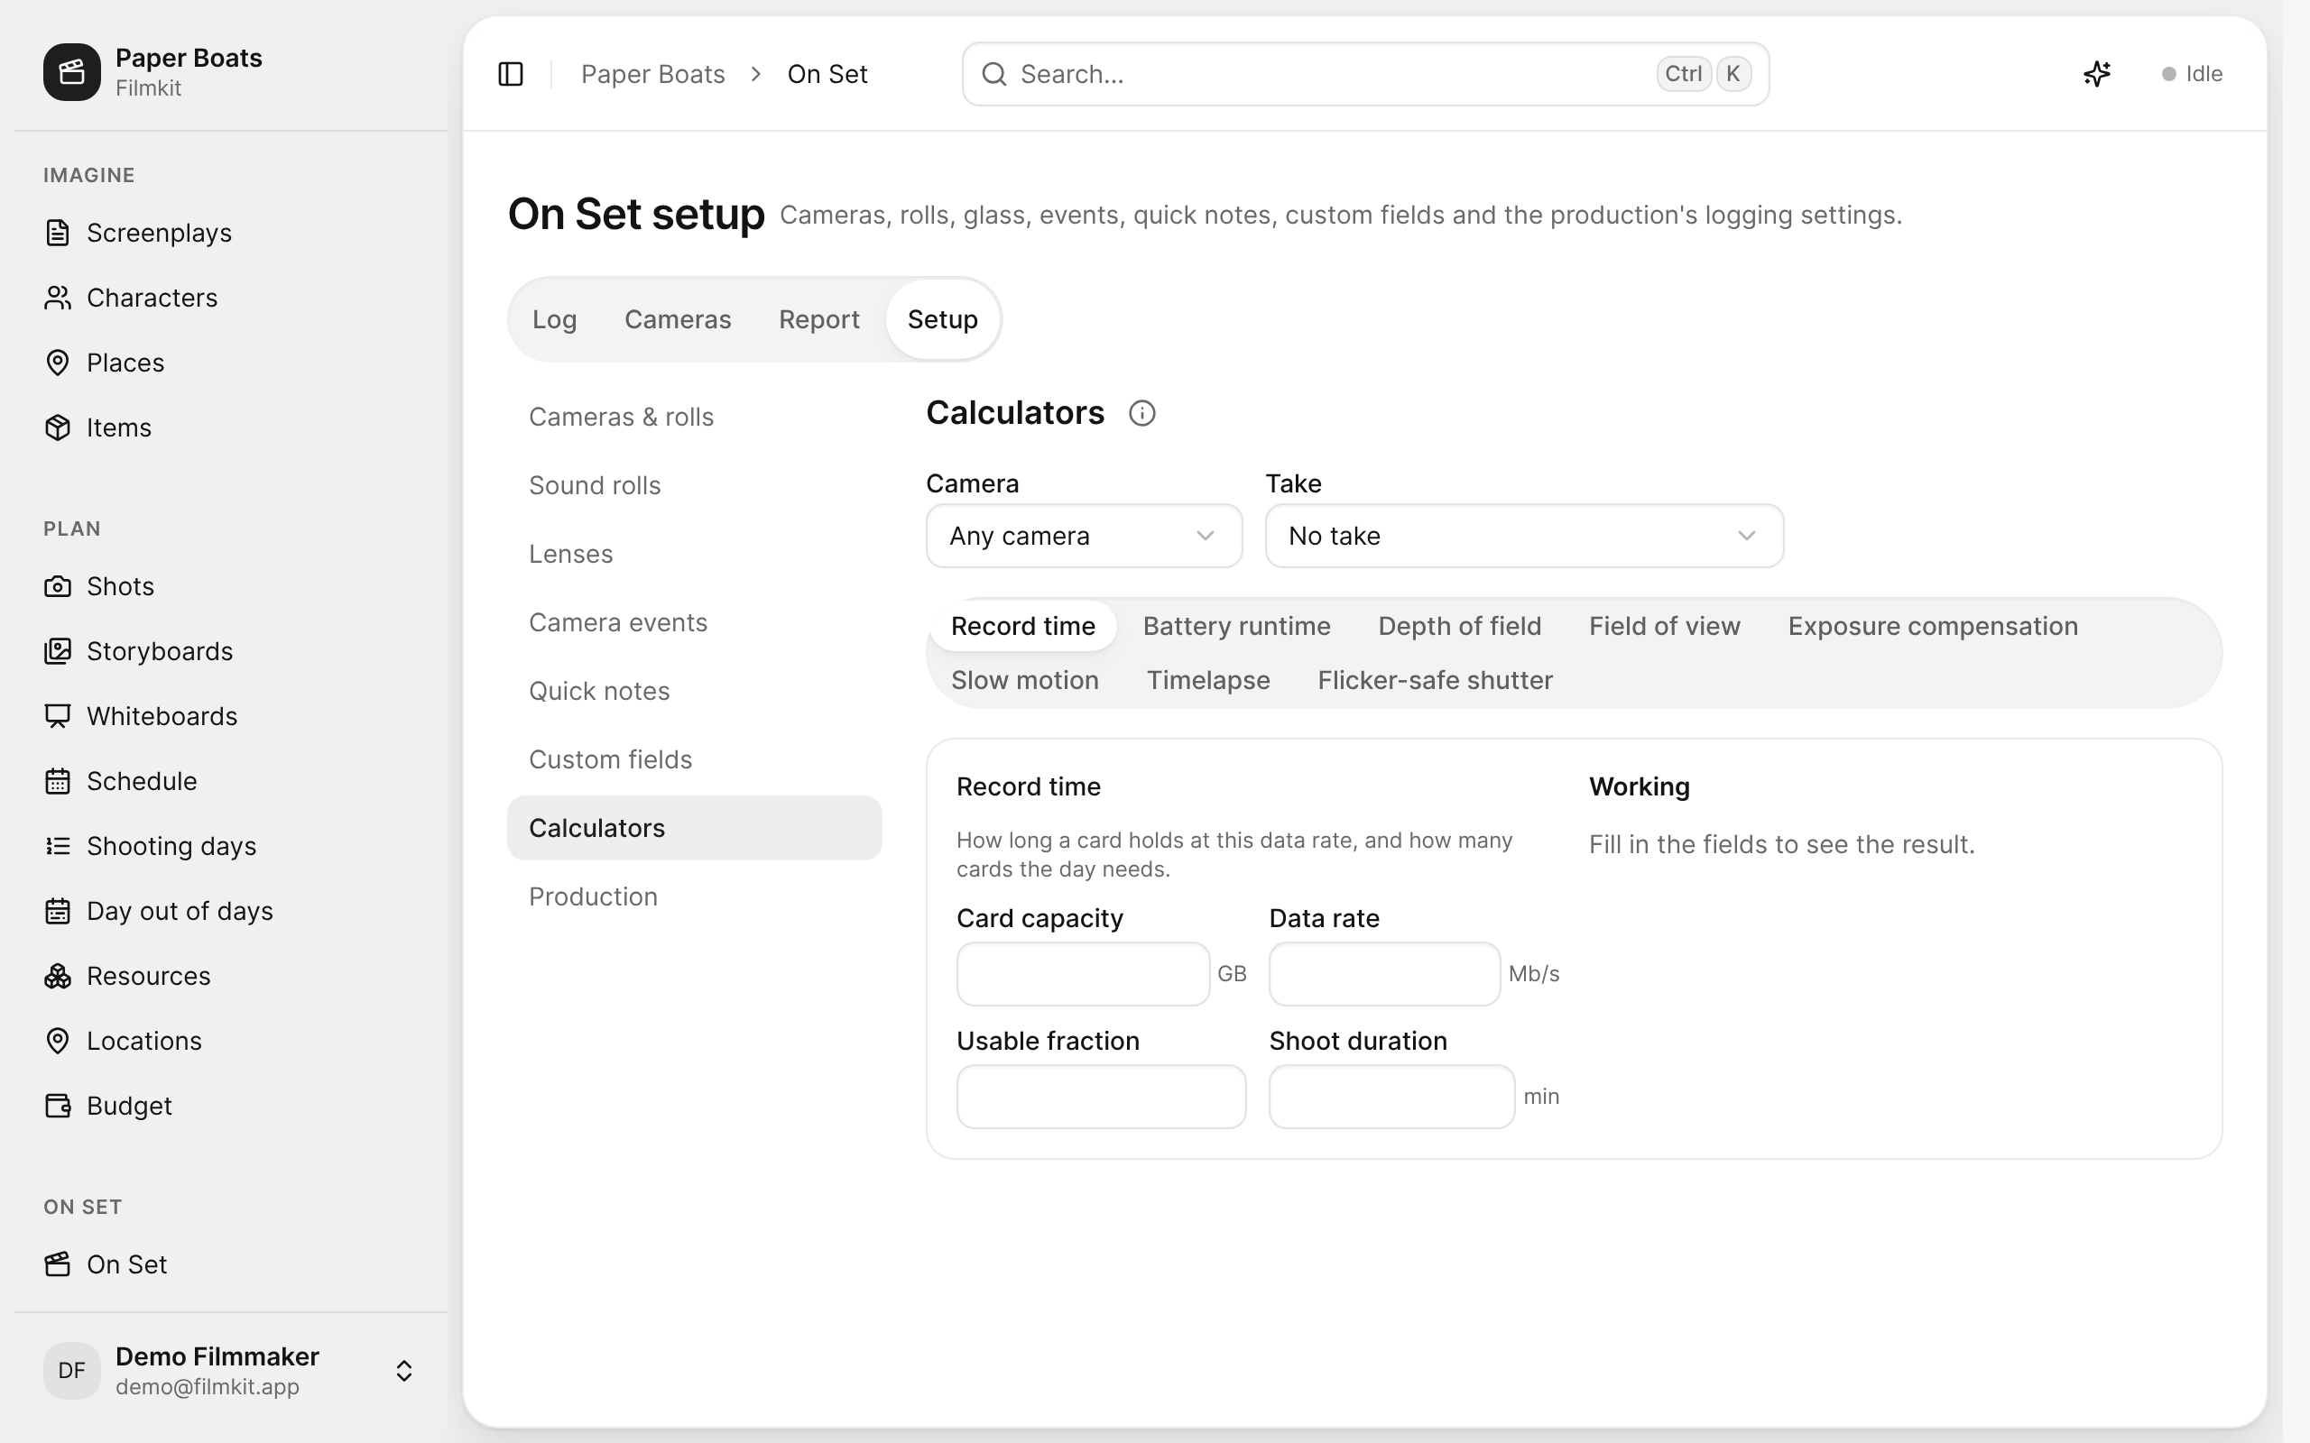
Task: Open the Production settings section
Action: (694, 897)
